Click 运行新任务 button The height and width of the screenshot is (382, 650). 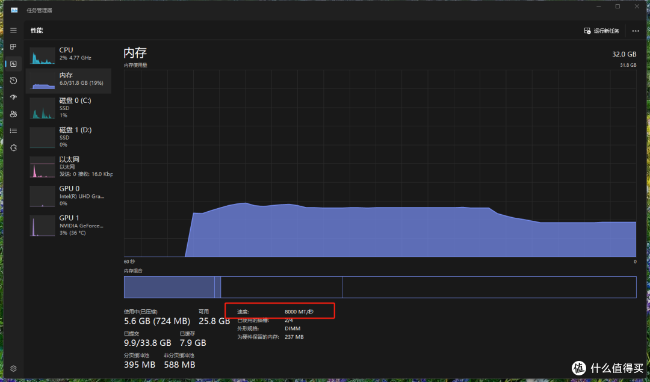tap(602, 31)
